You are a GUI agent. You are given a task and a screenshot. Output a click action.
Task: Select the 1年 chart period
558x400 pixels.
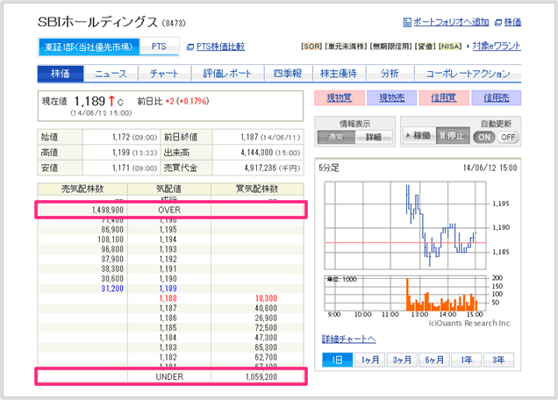pyautogui.click(x=467, y=360)
